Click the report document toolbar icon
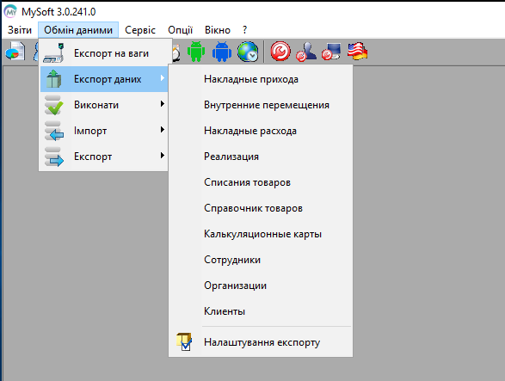The height and width of the screenshot is (381, 505). tap(15, 52)
